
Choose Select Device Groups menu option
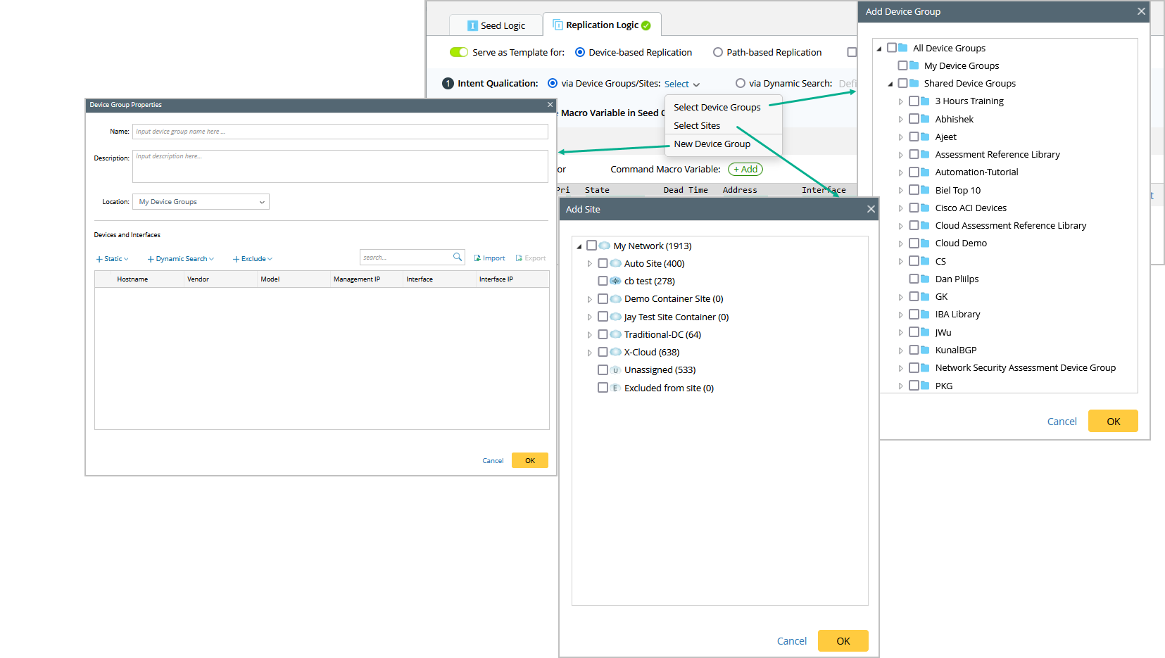[717, 107]
